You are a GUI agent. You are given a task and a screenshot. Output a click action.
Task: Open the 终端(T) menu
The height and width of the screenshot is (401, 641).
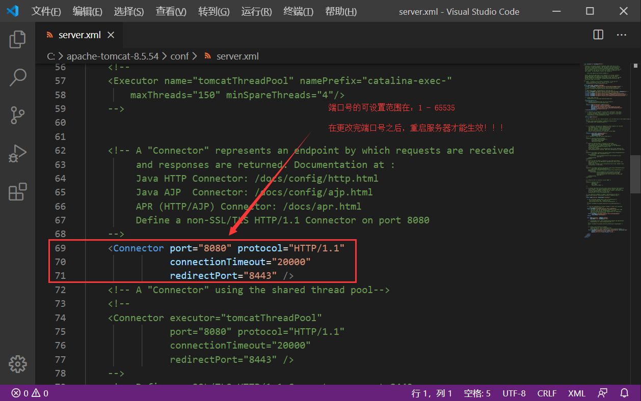click(x=299, y=11)
